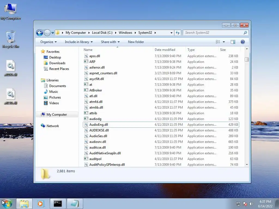Open Documents library
Image resolution: width=279 pixels, height=209 pixels.
[57, 86]
